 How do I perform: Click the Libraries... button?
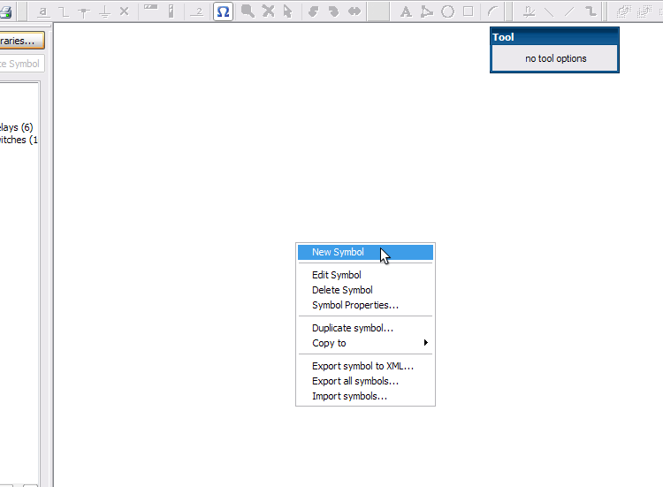[x=19, y=41]
